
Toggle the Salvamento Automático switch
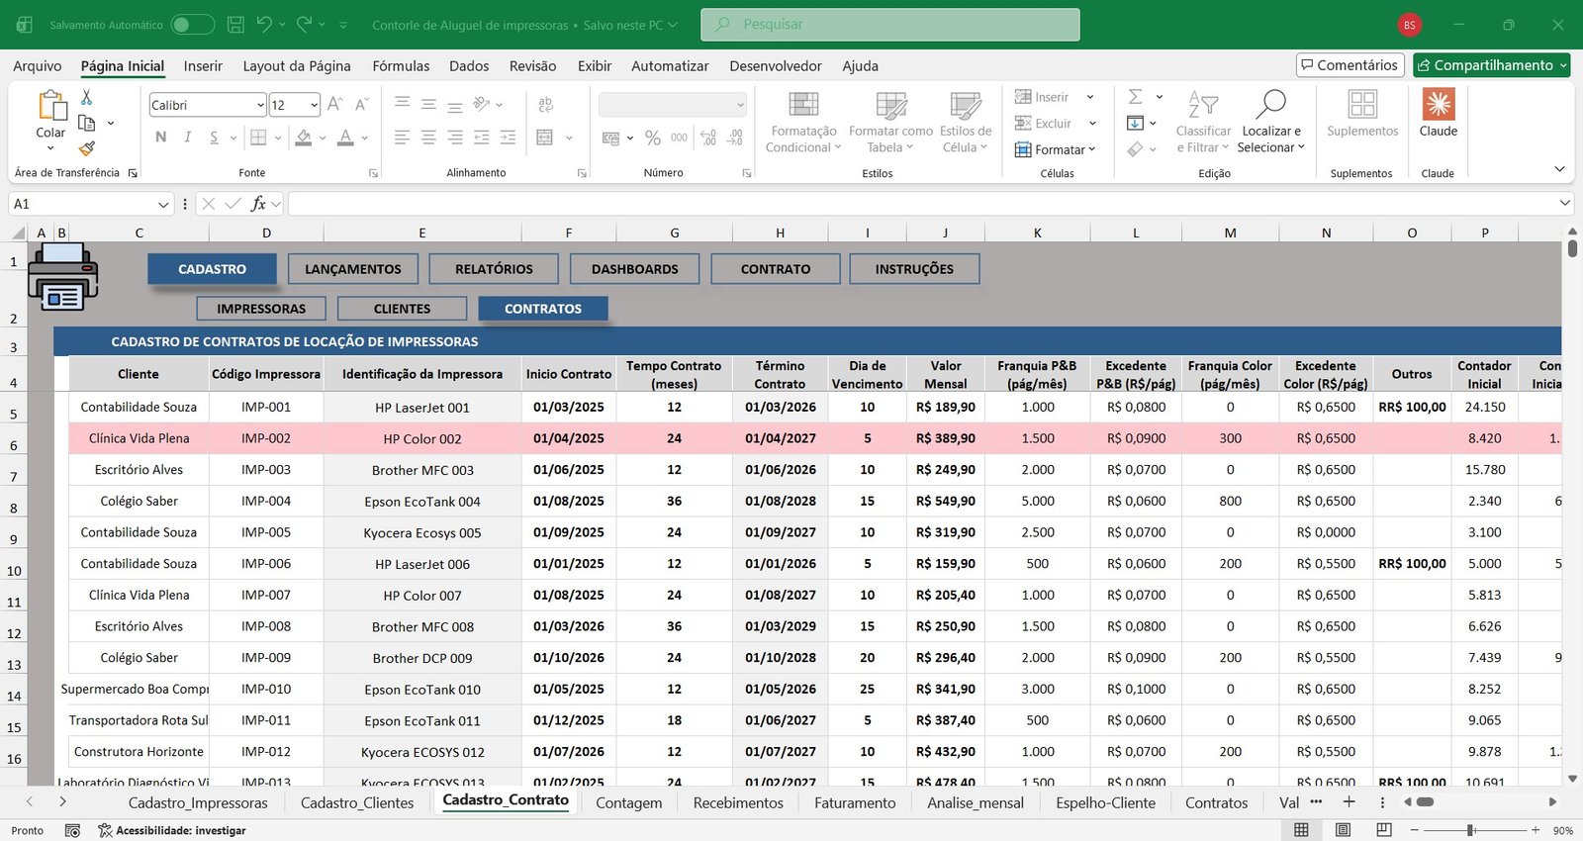click(192, 25)
